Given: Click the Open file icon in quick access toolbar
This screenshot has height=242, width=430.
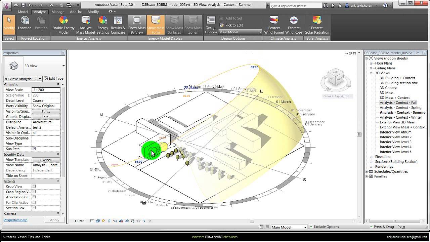Looking at the screenshot, I should tap(17, 5).
